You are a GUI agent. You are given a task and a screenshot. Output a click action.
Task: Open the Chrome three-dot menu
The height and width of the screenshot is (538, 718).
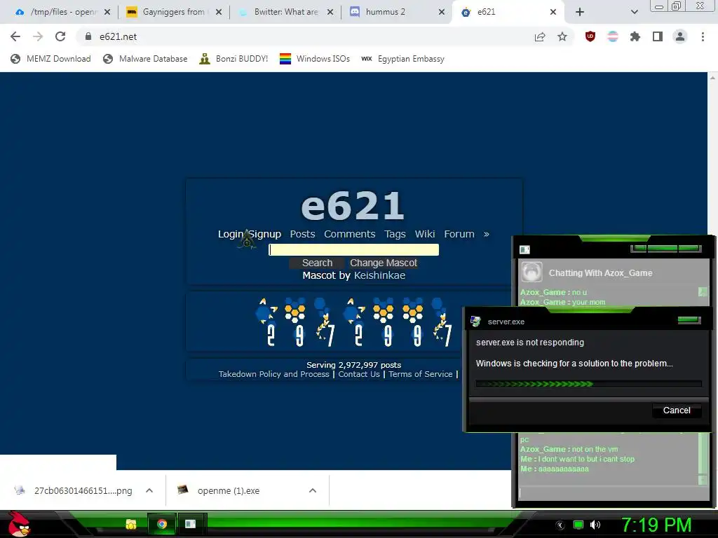(x=703, y=36)
